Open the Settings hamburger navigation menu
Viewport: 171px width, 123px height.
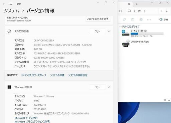[11, 4]
